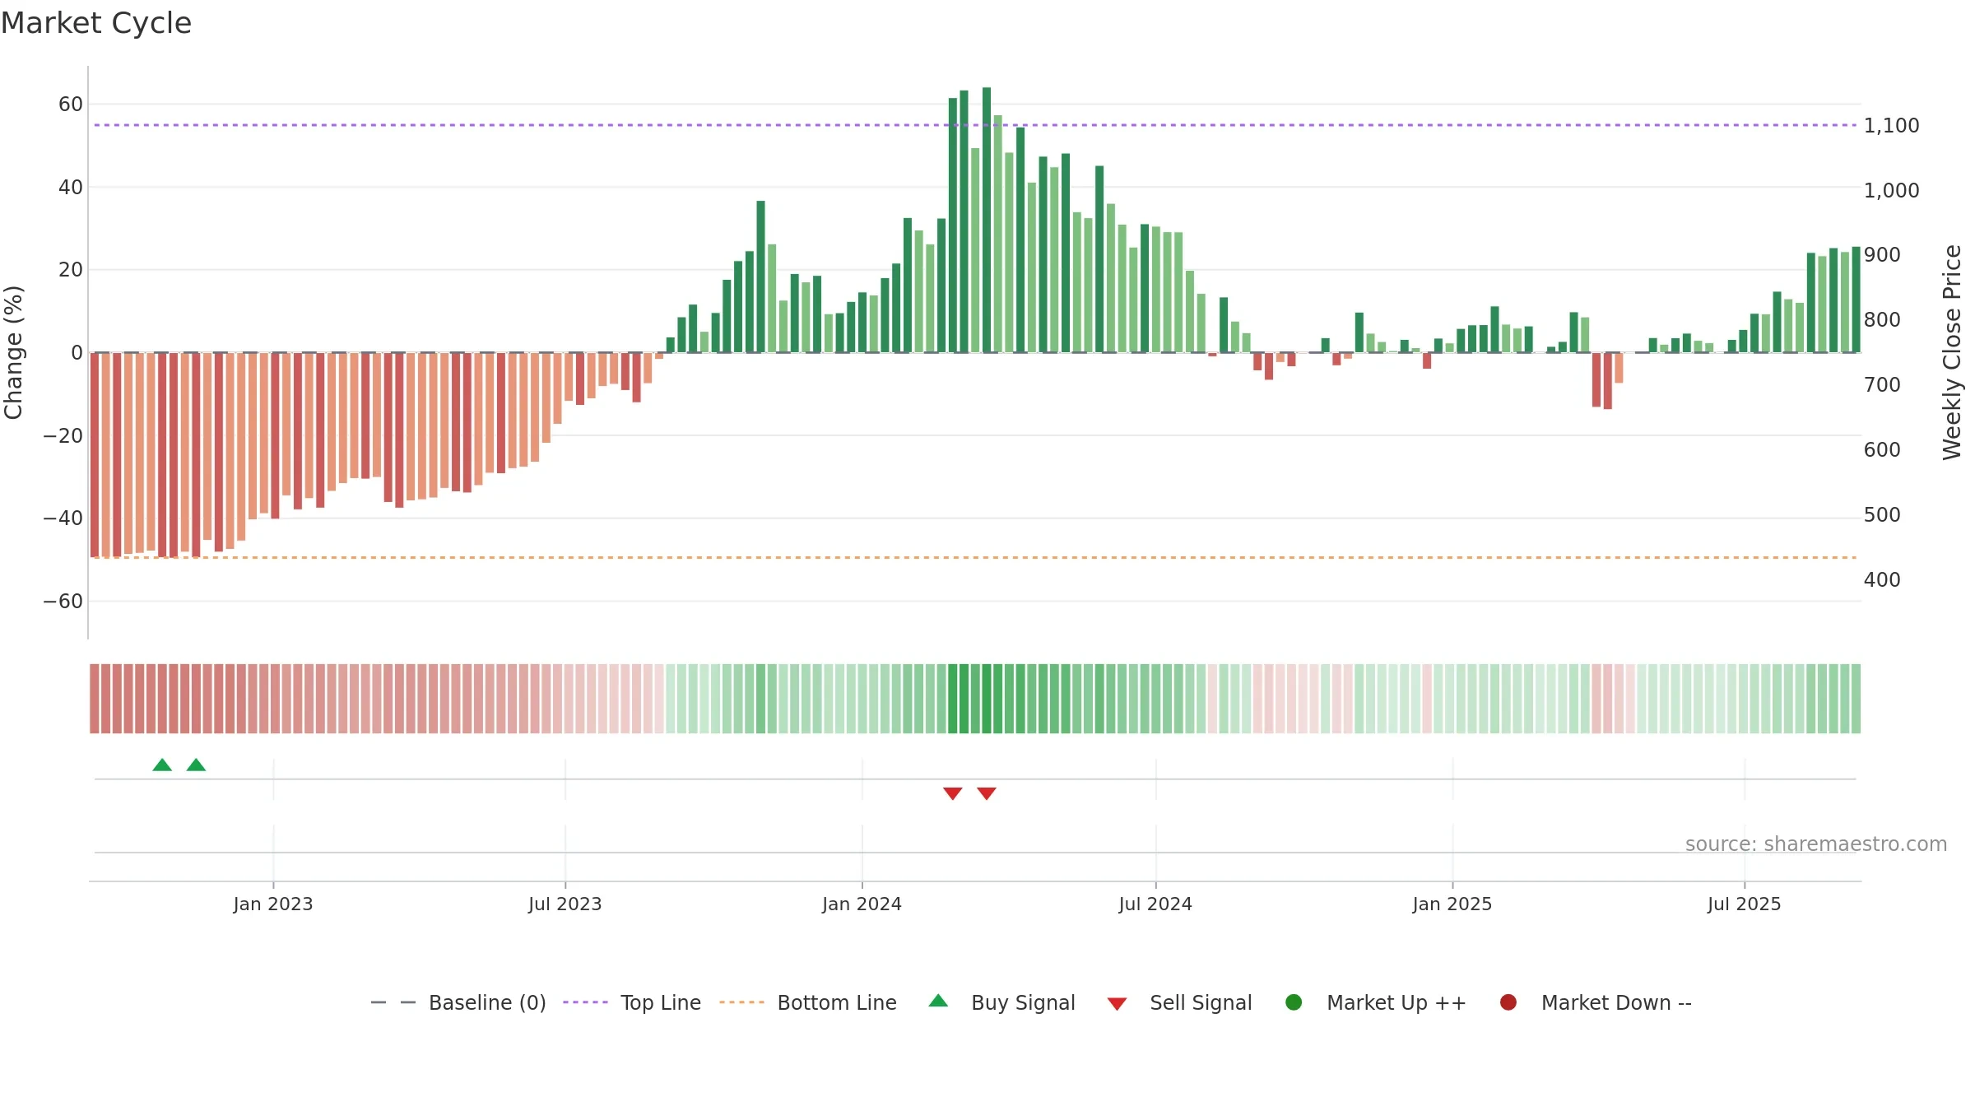Image resolution: width=1975 pixels, height=1111 pixels.
Task: Click the Jul 2023 axis label
Action: tap(565, 904)
